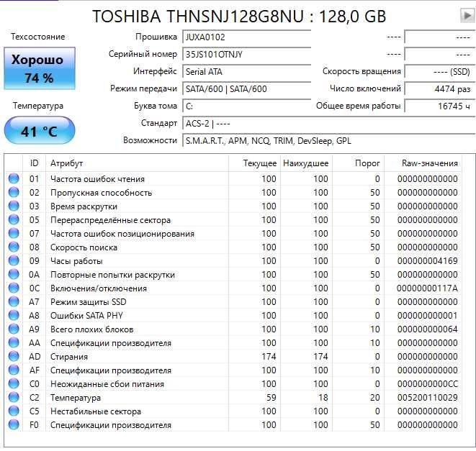Click raw value 000000004169
The image size is (476, 451).
tap(428, 261)
